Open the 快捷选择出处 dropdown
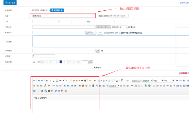189x113 pixels. (119, 27)
